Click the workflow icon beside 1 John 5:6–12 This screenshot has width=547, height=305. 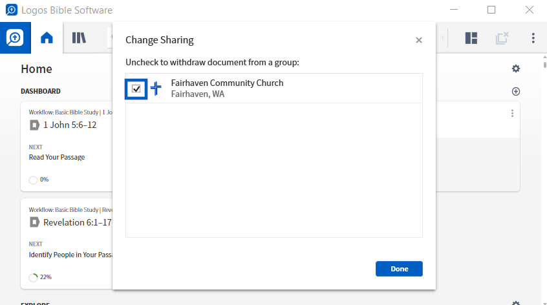(34, 125)
